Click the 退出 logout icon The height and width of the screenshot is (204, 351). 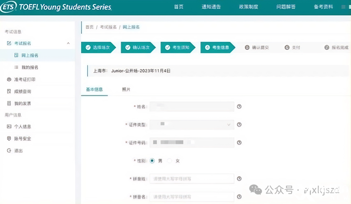[x=9, y=150]
